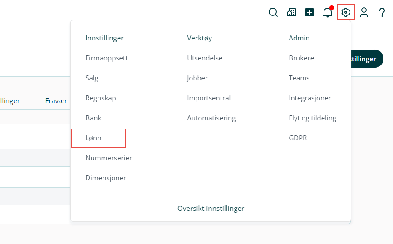Choose Salg under Innstillinger
The image size is (393, 244).
coord(92,78)
